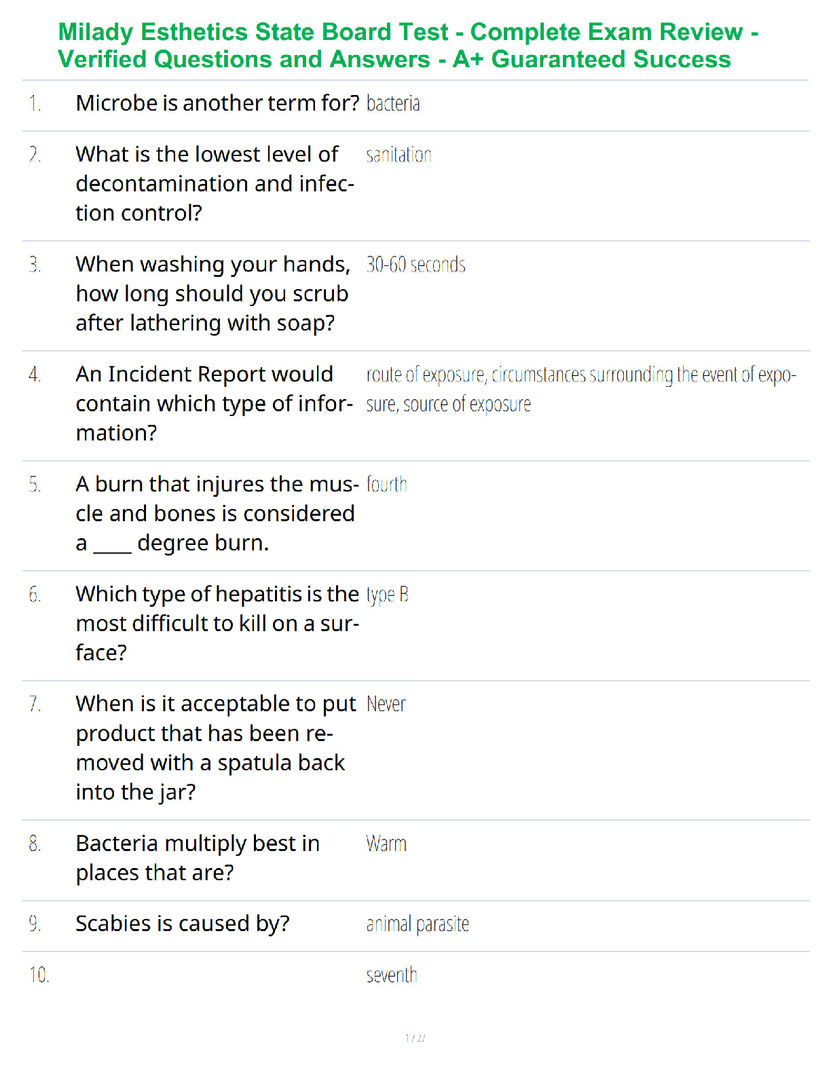The height and width of the screenshot is (1075, 831).
Task: Select the Incident Report question text
Action: click(x=215, y=403)
